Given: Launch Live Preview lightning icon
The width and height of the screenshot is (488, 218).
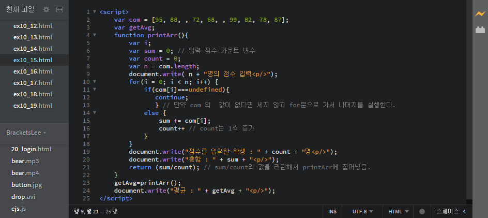Looking at the screenshot, I should pyautogui.click(x=480, y=14).
